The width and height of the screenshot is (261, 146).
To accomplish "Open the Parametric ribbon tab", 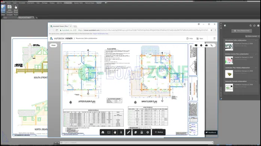I will coord(31,3).
